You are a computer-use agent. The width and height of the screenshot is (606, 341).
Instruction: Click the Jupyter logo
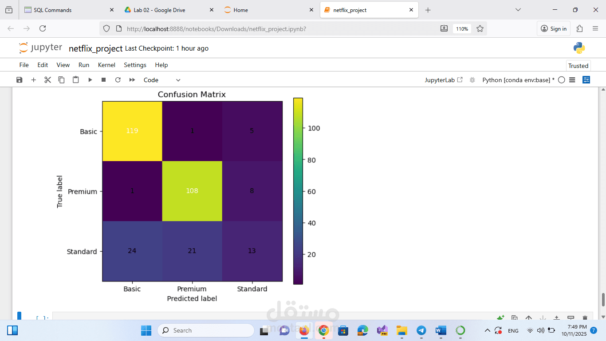[x=40, y=48]
